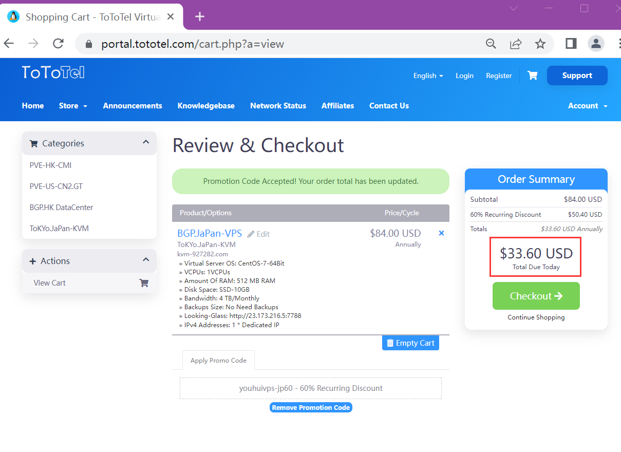Click the Product/Options column header

205,213
